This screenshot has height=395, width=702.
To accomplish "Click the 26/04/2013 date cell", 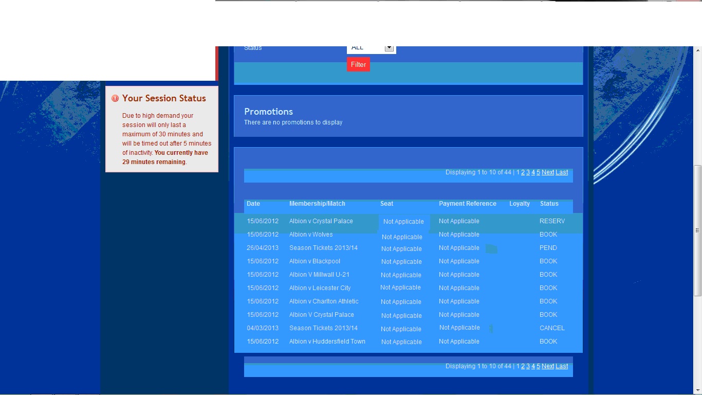I will 263,248.
